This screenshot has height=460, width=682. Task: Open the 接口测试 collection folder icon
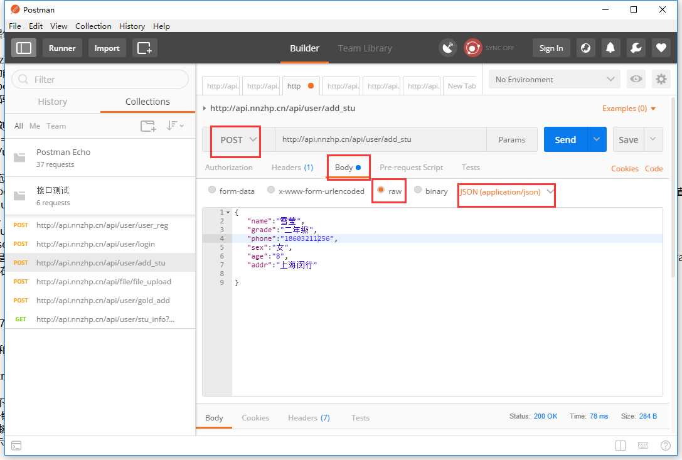click(x=19, y=196)
